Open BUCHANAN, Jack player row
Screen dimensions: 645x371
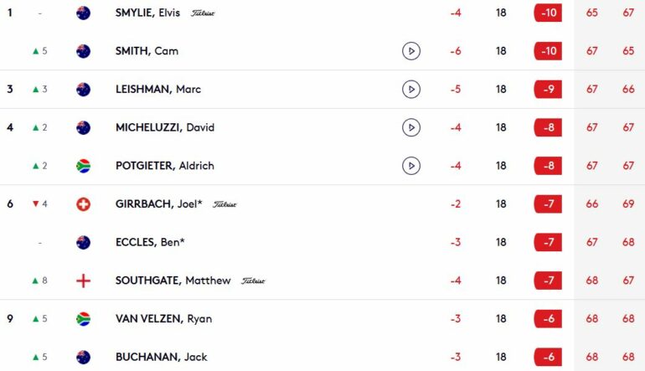322,357
